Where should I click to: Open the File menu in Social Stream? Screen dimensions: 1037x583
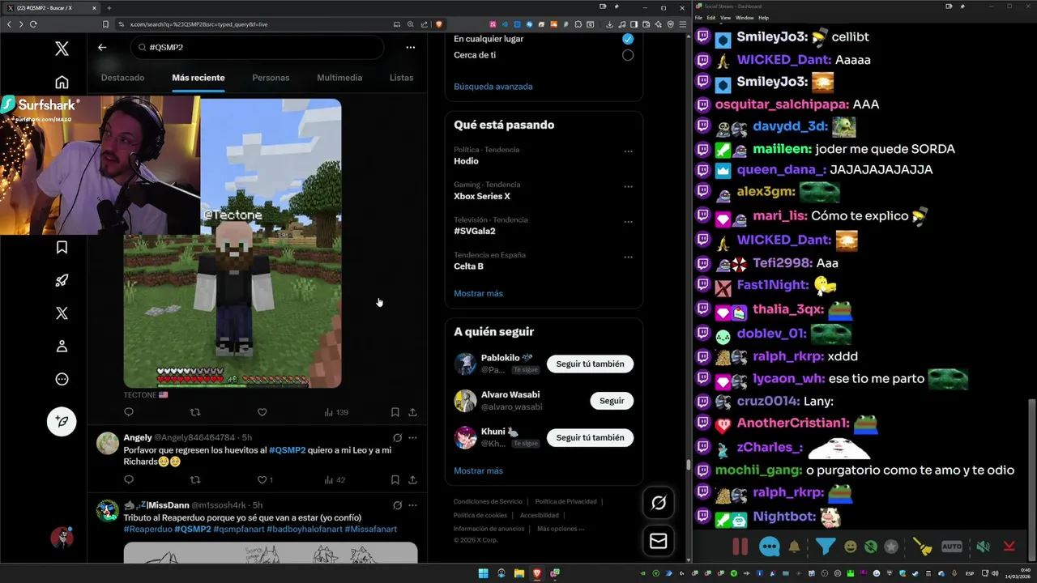tap(698, 17)
